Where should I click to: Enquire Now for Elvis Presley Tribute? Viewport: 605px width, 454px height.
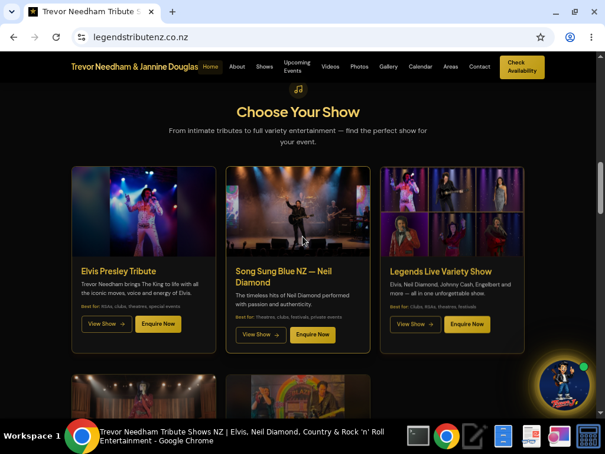(158, 324)
